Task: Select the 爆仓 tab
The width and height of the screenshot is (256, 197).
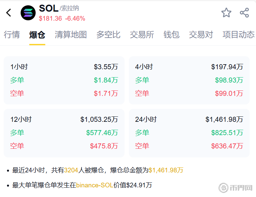Action: click(37, 35)
